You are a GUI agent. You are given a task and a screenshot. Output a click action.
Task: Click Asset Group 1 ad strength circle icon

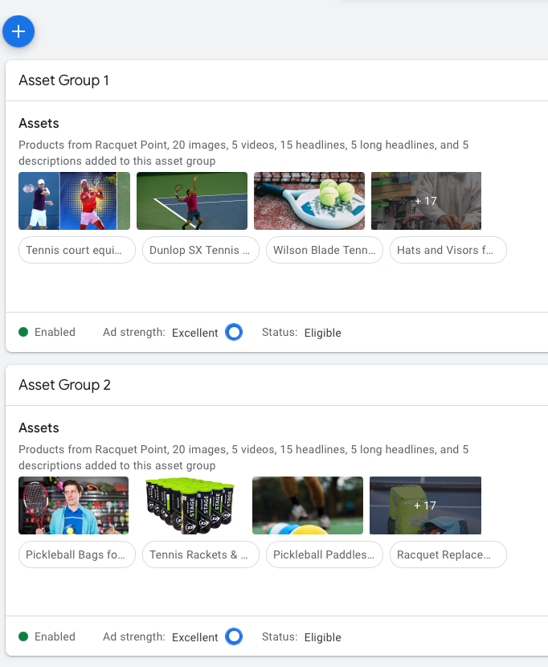pos(234,332)
